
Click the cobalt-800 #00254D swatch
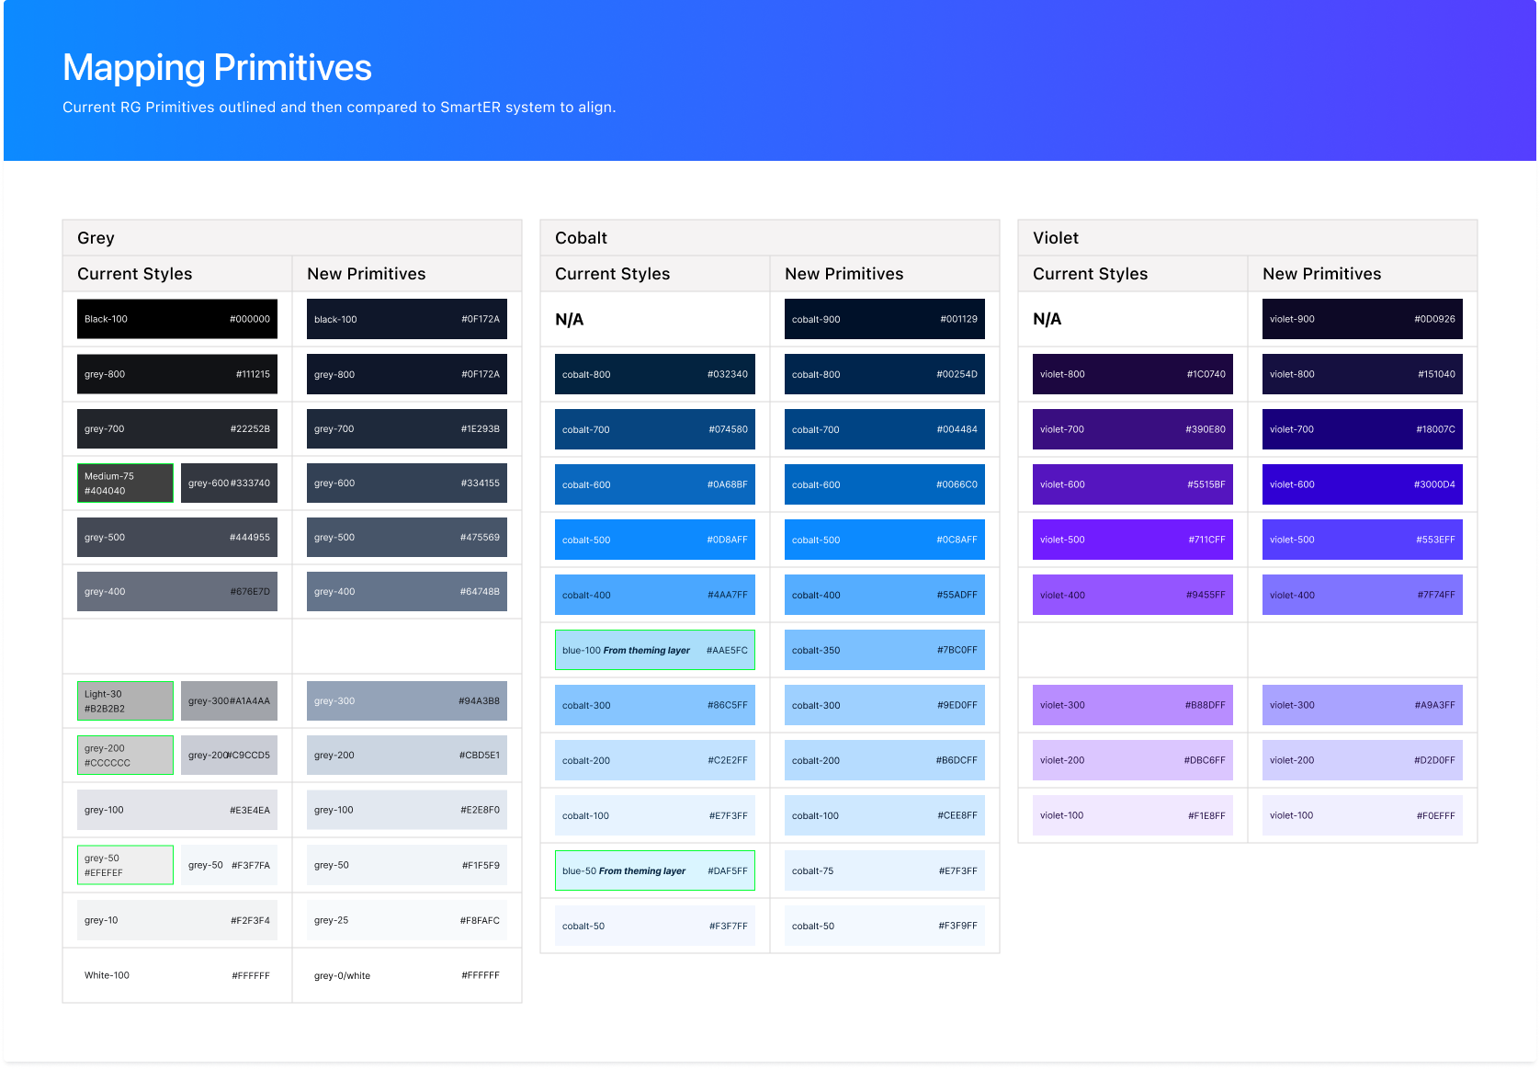coord(885,374)
